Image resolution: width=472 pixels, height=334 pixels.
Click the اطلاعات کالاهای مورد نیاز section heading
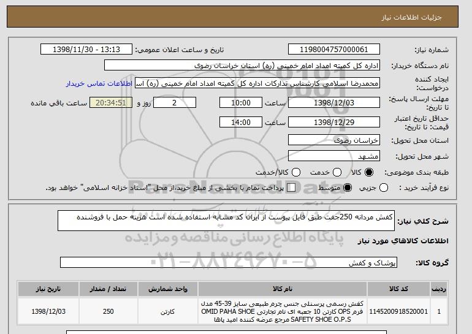(x=403, y=241)
